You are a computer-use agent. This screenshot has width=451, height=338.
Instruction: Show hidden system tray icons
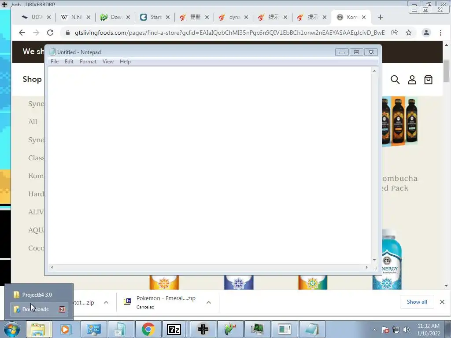374,330
